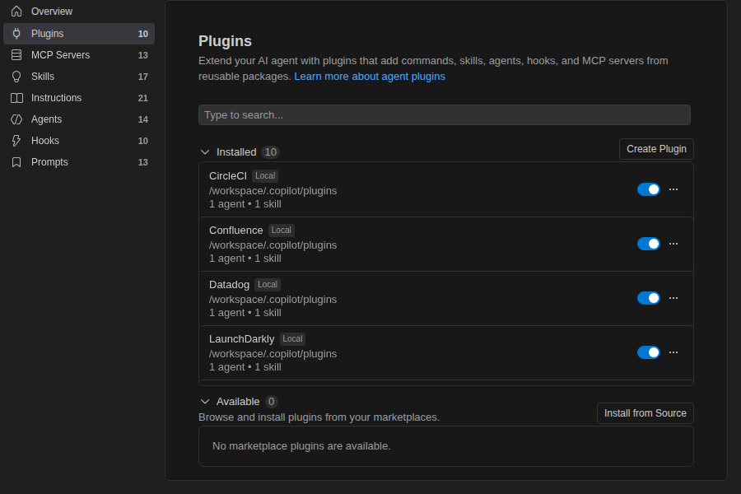Disable the CircleCI plugin toggle
This screenshot has width=741, height=494.
649,189
